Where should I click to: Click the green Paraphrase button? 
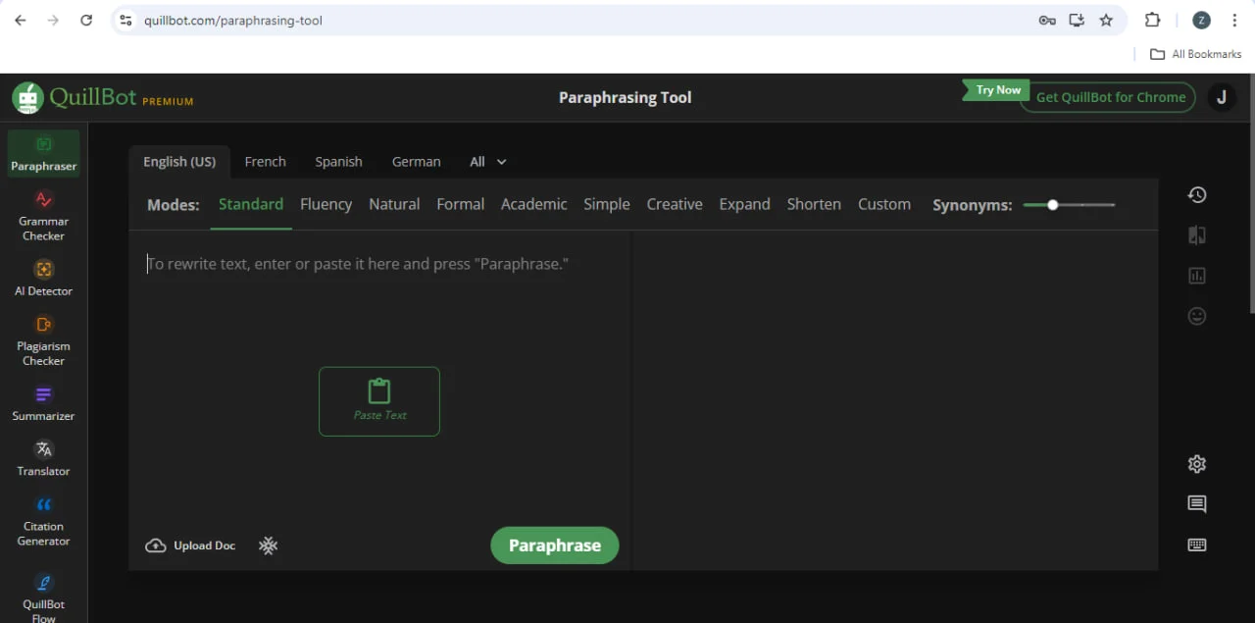click(555, 545)
